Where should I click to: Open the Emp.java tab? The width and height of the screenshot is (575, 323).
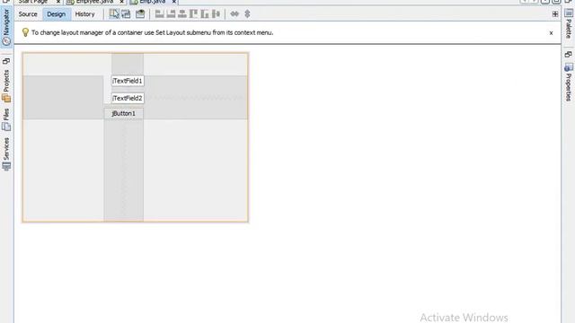tap(152, 2)
